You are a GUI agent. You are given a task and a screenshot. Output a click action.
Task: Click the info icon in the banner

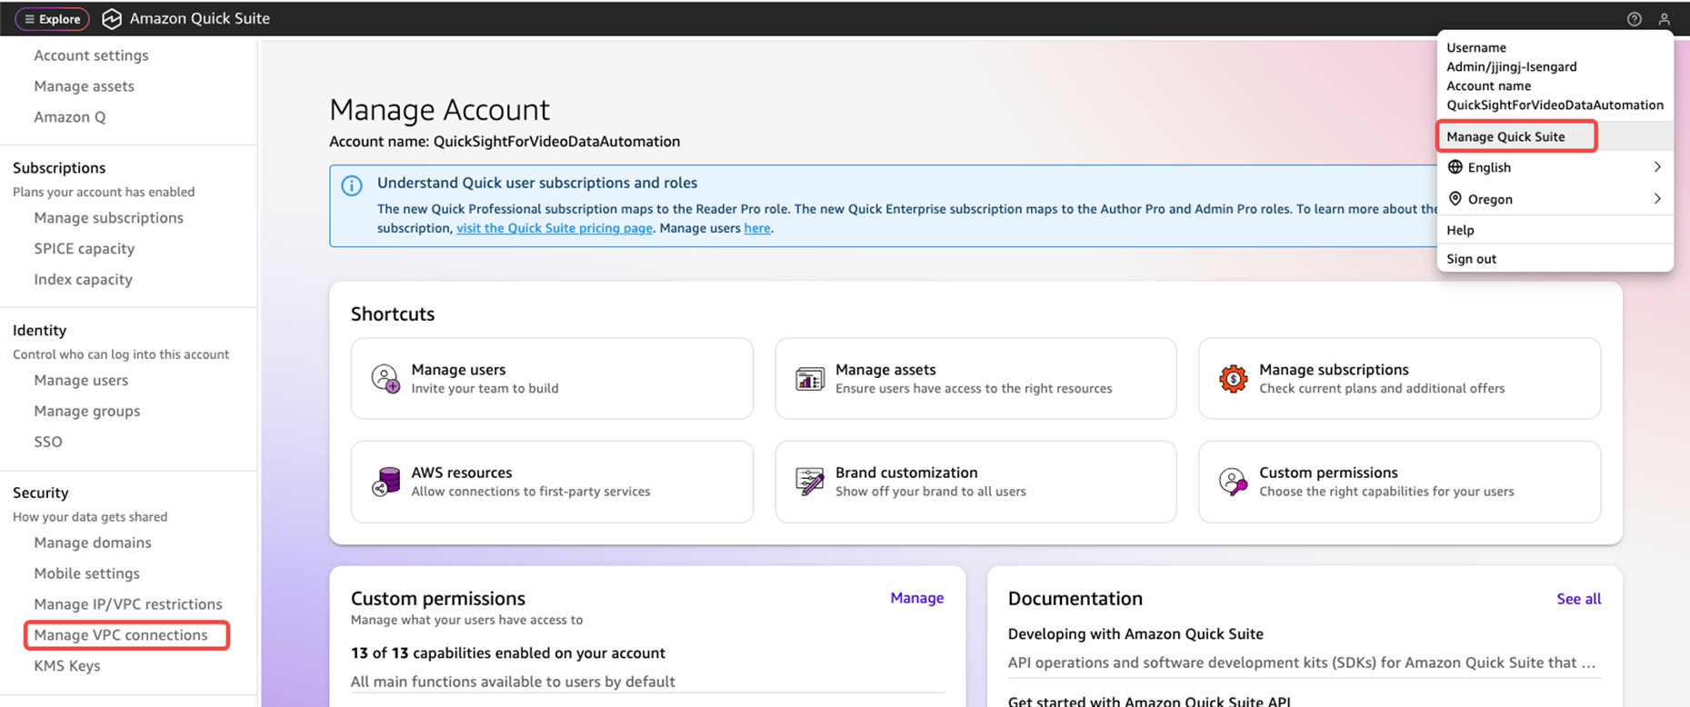pos(352,186)
